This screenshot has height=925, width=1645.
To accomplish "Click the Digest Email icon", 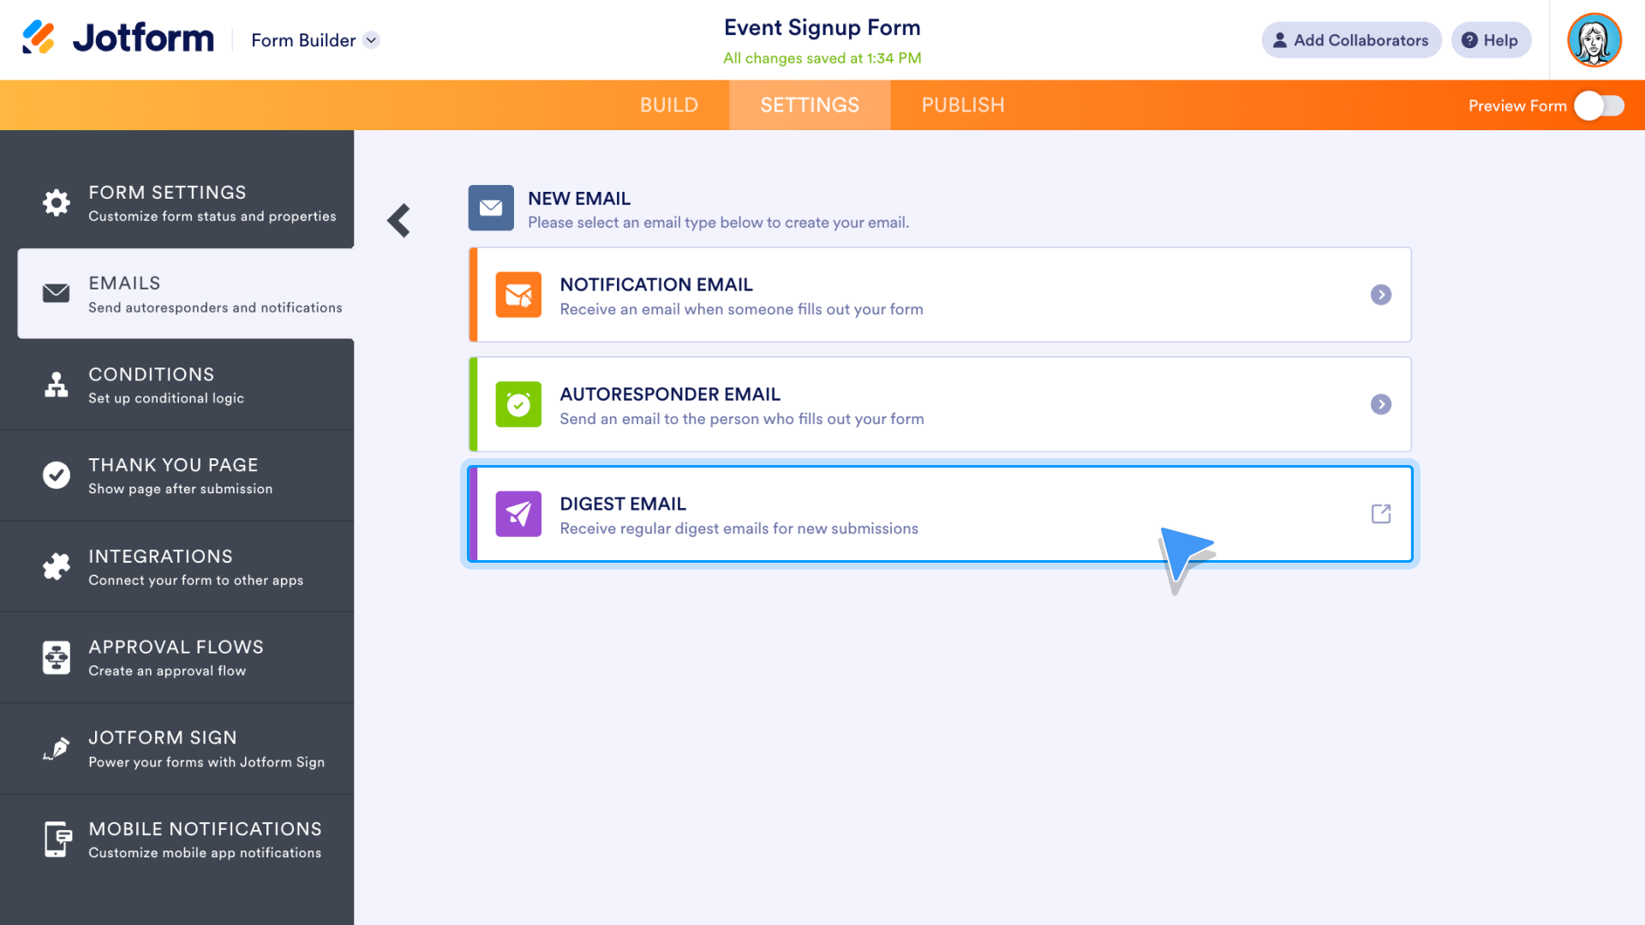I will (x=517, y=514).
